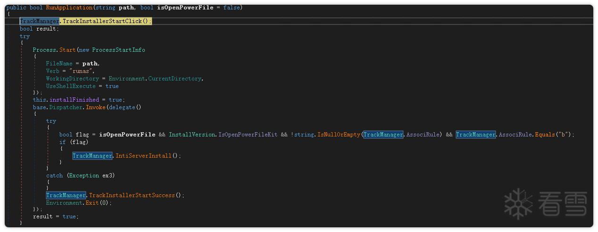Click the RunApplication method name
Screen dimensions: 598x232
click(x=66, y=8)
